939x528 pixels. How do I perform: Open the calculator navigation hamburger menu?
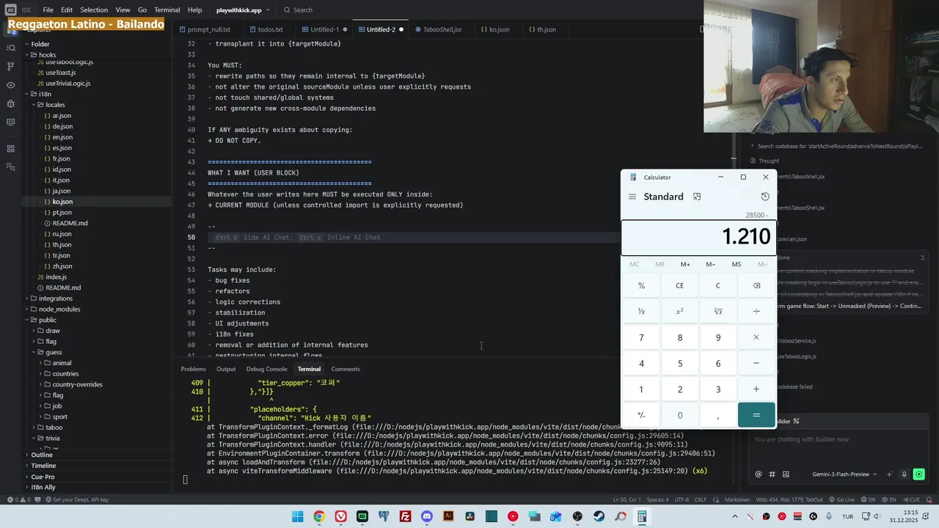[632, 197]
